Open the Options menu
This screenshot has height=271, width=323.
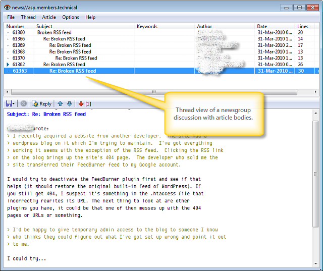tap(71, 17)
